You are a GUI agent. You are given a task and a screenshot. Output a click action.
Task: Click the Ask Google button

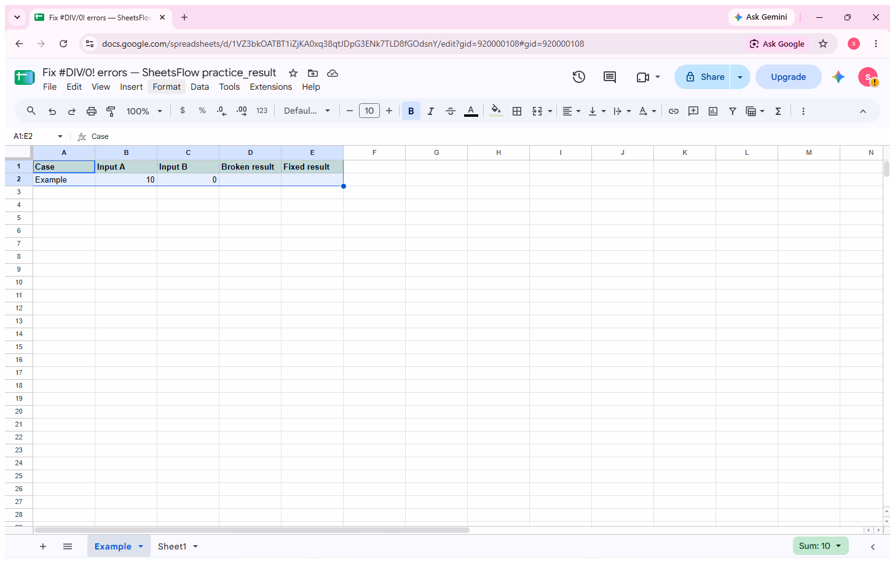(777, 44)
